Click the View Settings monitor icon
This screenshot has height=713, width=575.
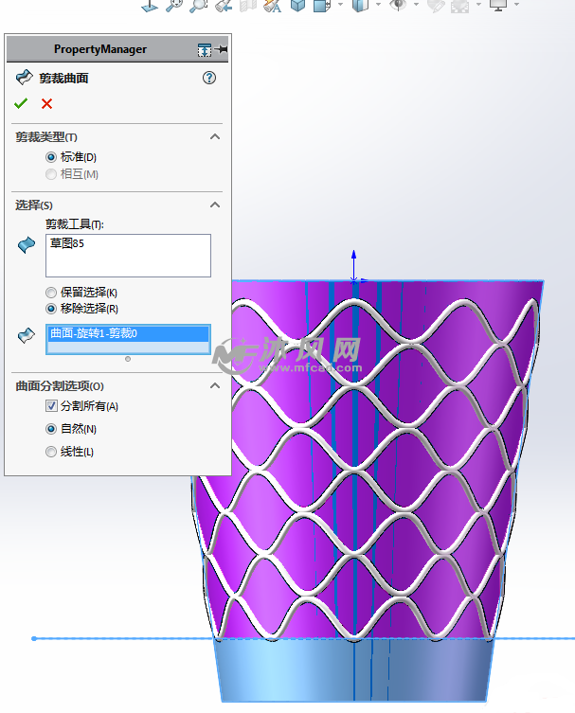click(x=497, y=6)
